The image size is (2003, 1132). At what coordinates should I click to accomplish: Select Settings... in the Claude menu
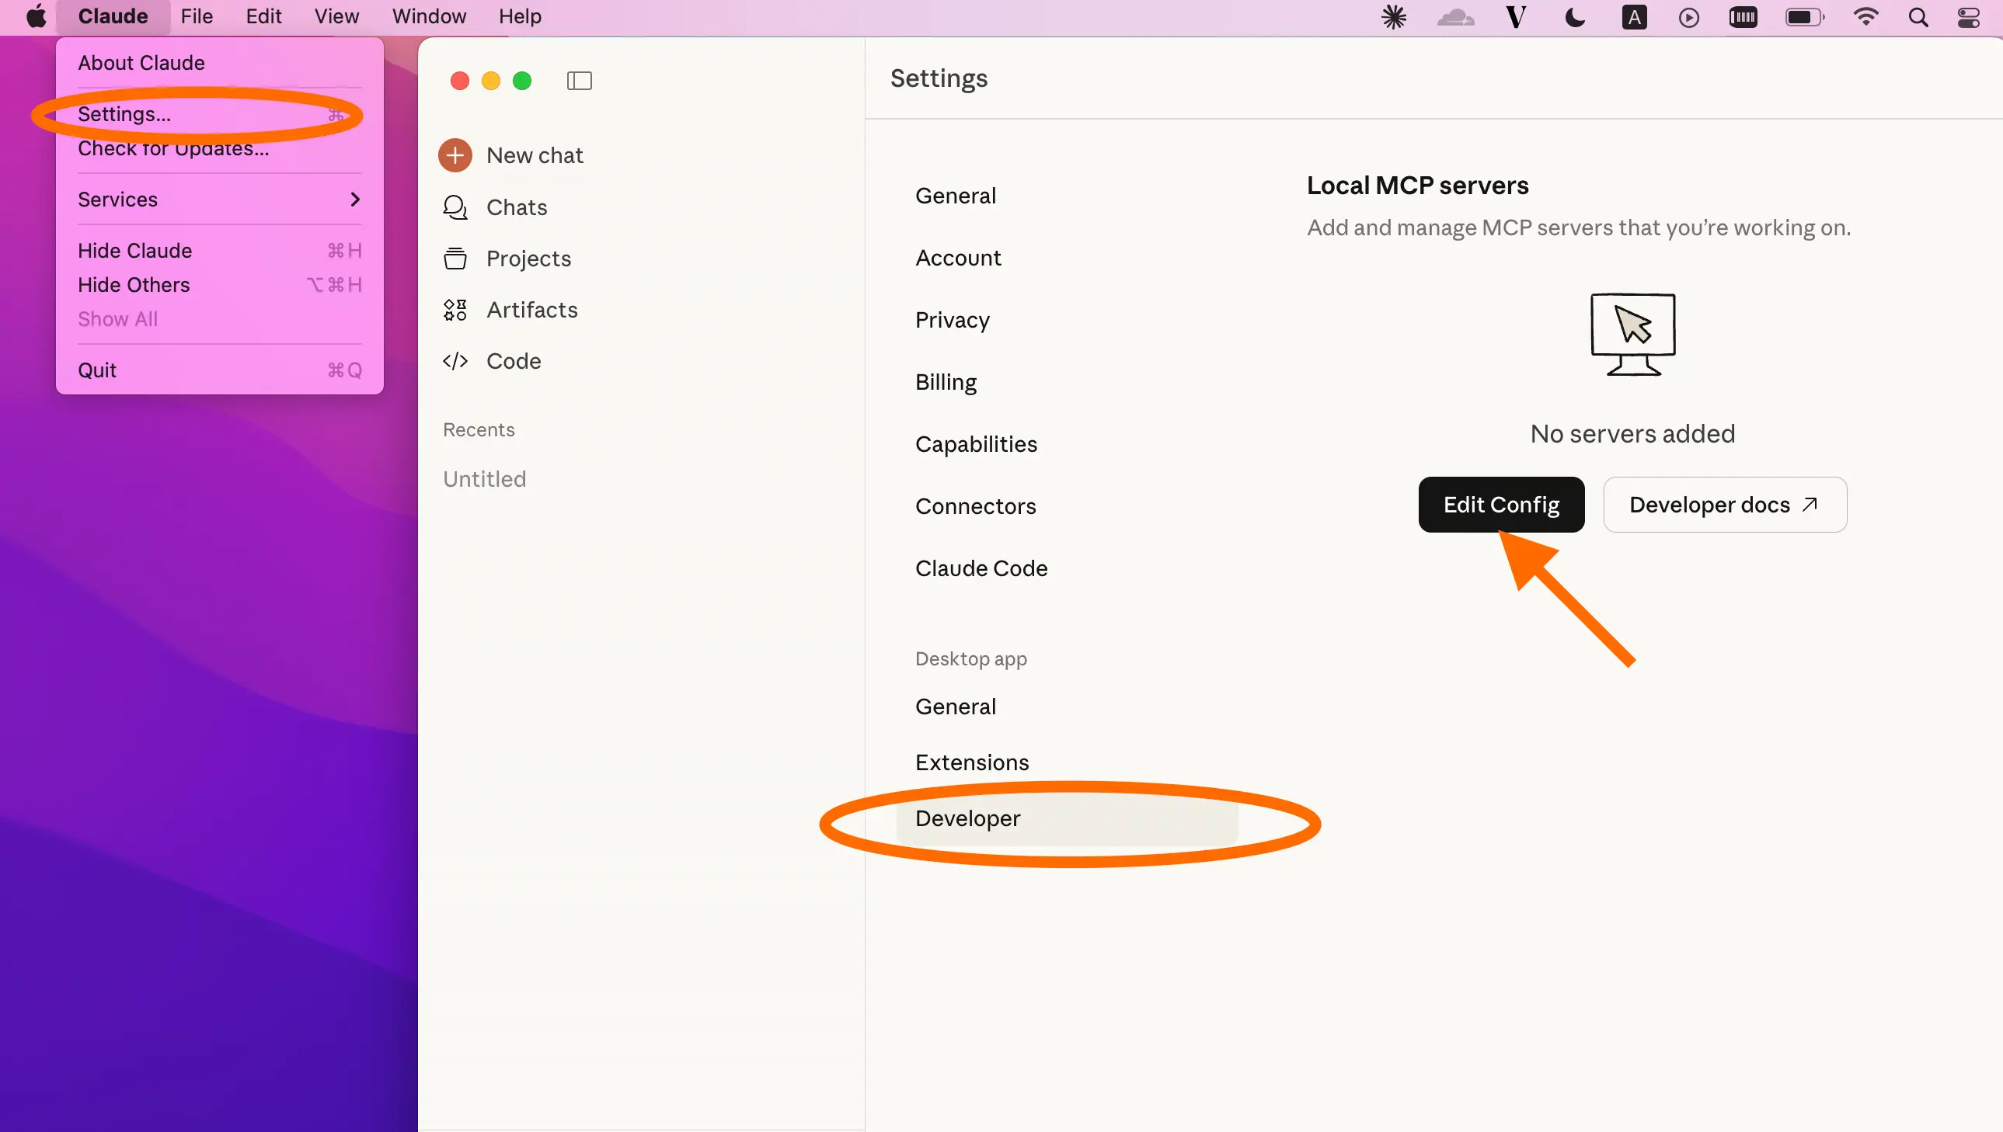coord(124,114)
